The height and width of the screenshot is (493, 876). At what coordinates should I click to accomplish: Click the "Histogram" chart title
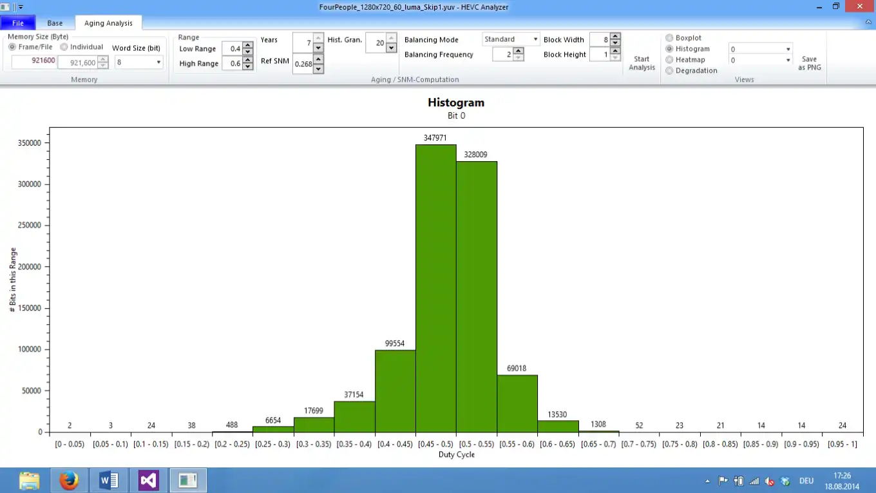pyautogui.click(x=456, y=102)
